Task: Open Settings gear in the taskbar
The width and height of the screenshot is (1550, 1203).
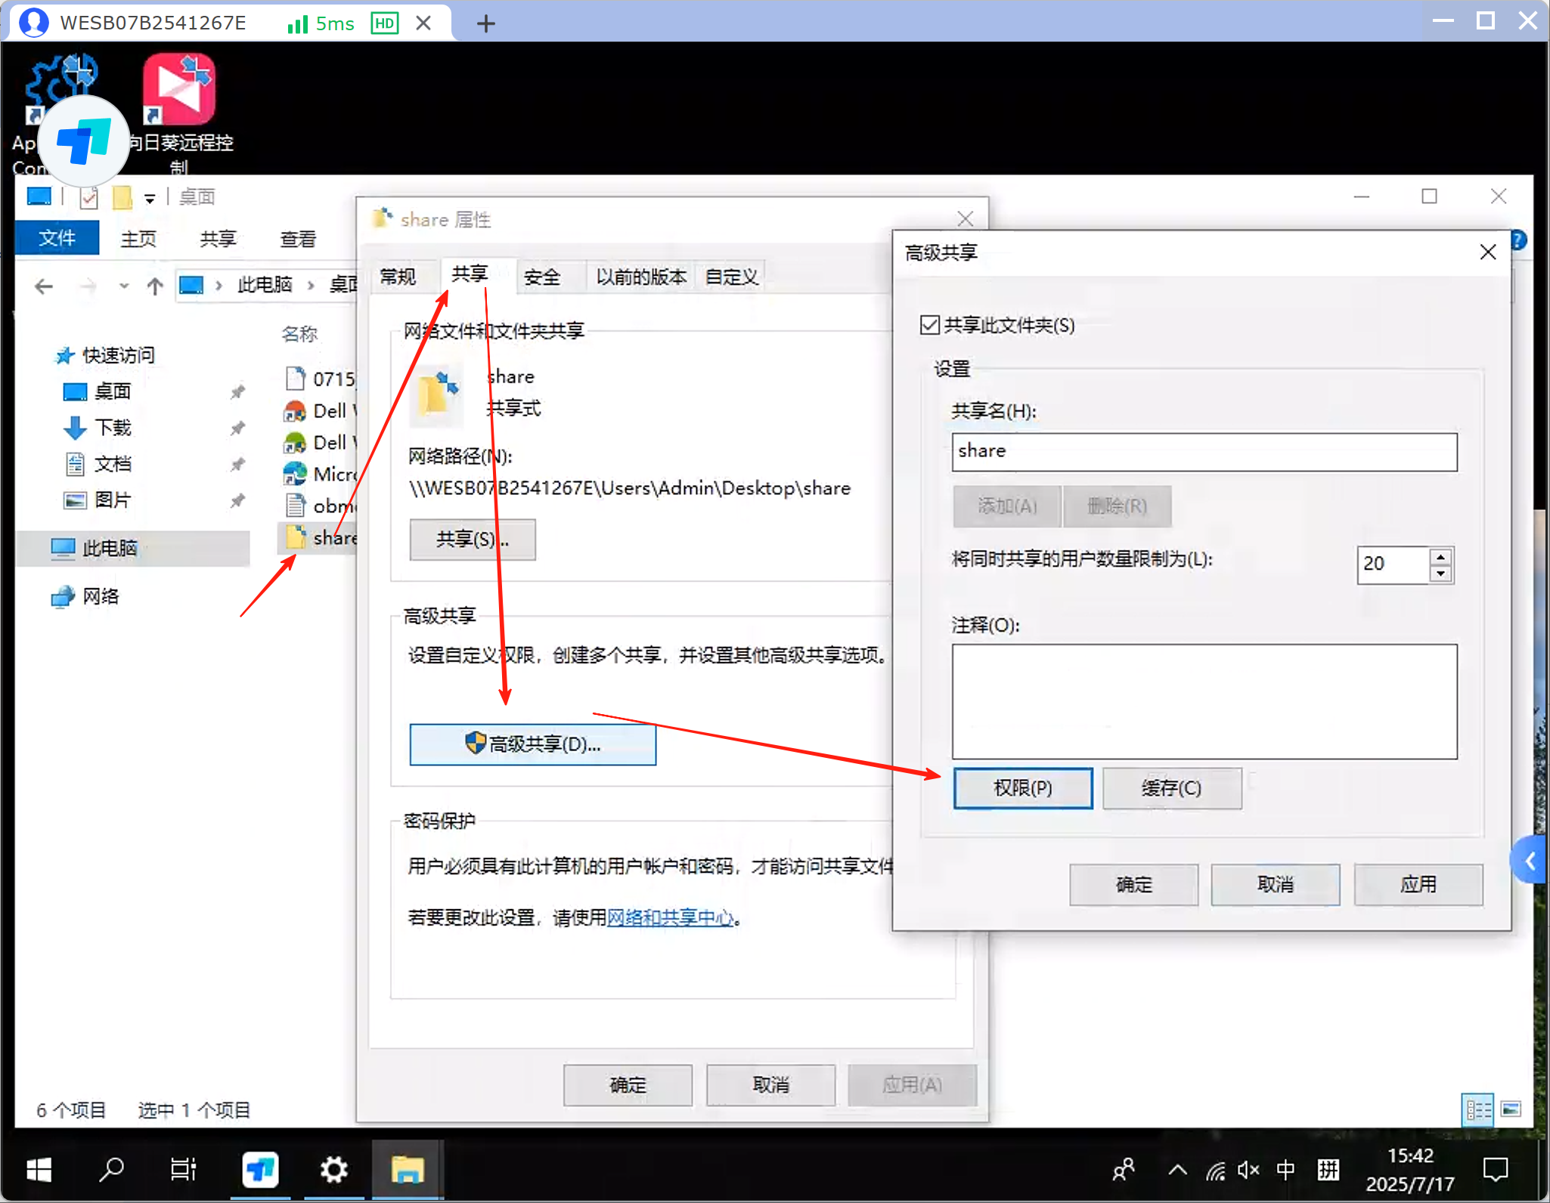Action: click(x=333, y=1171)
